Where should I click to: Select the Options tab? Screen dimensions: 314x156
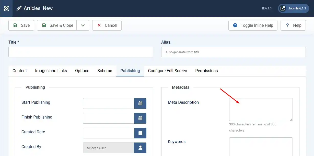click(x=82, y=71)
